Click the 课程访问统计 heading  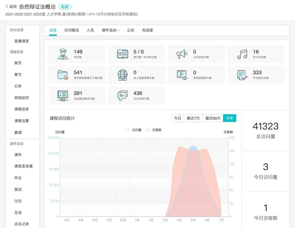tap(62, 118)
